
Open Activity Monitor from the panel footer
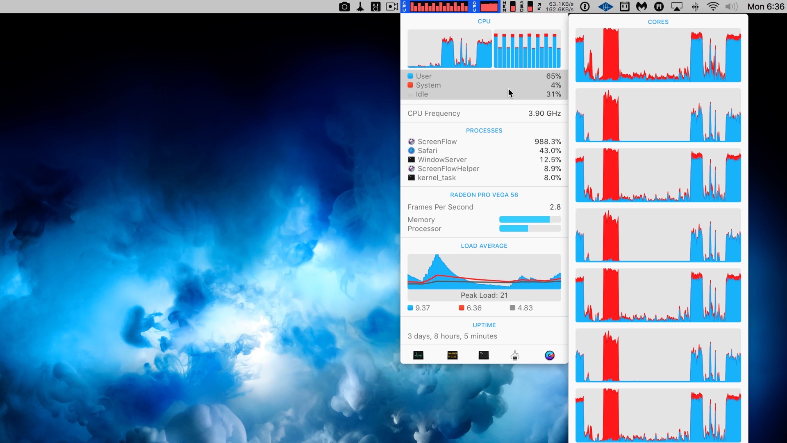pyautogui.click(x=418, y=355)
